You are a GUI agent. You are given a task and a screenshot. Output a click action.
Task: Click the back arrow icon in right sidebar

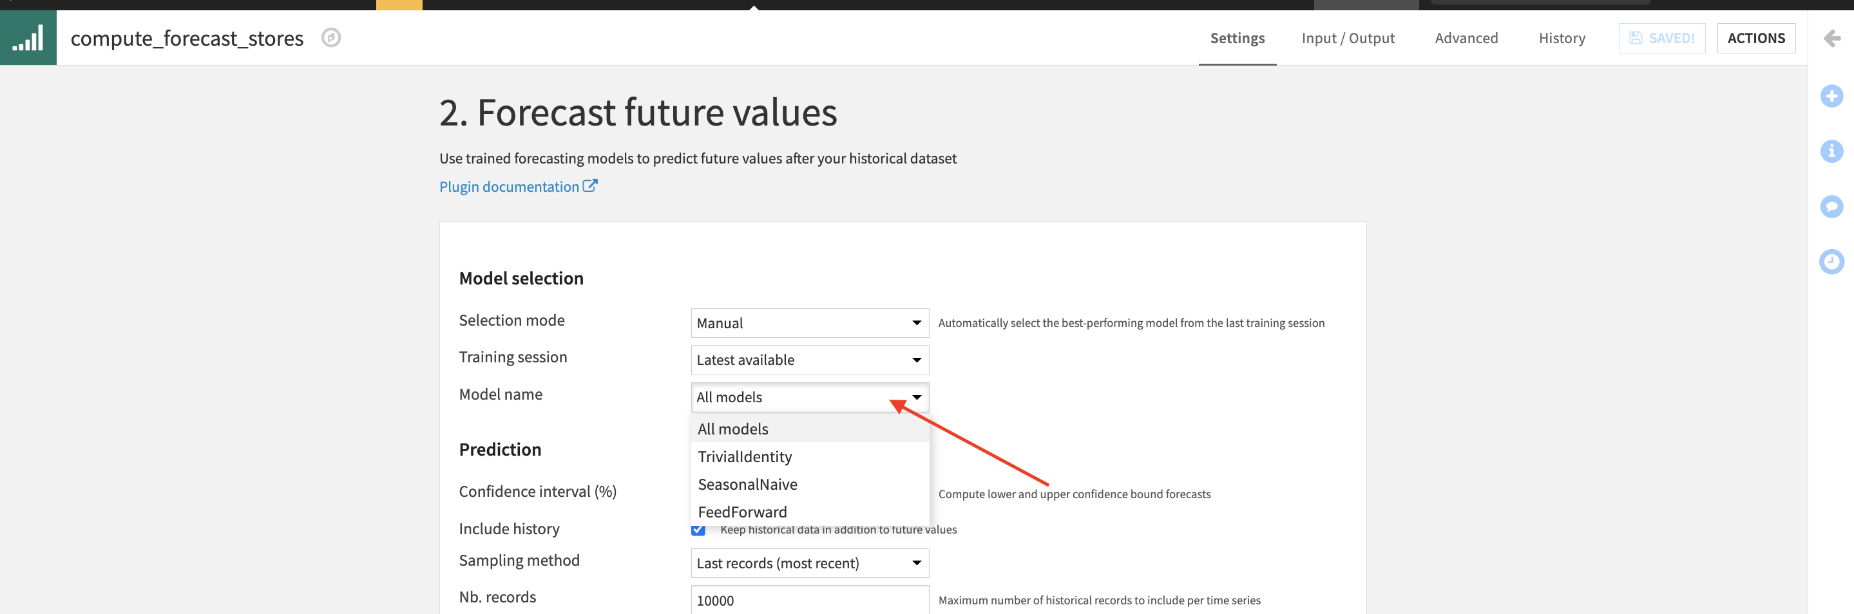coord(1831,38)
